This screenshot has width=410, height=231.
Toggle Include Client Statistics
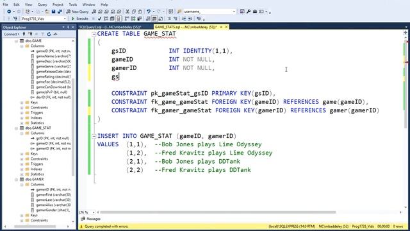tap(140, 19)
